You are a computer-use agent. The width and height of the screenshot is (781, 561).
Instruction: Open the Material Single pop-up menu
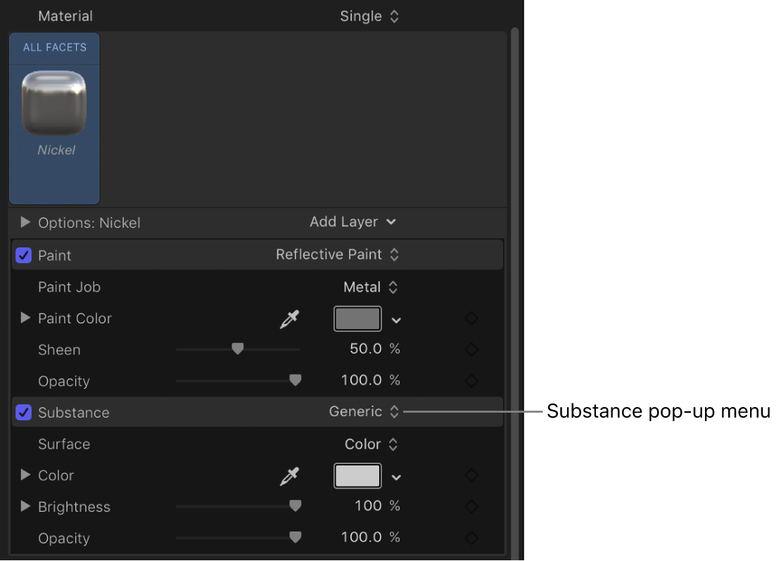370,15
